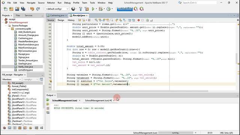Click the Shift Line Left icon
This screenshot has width=240, height=135.
[x=130, y=20]
